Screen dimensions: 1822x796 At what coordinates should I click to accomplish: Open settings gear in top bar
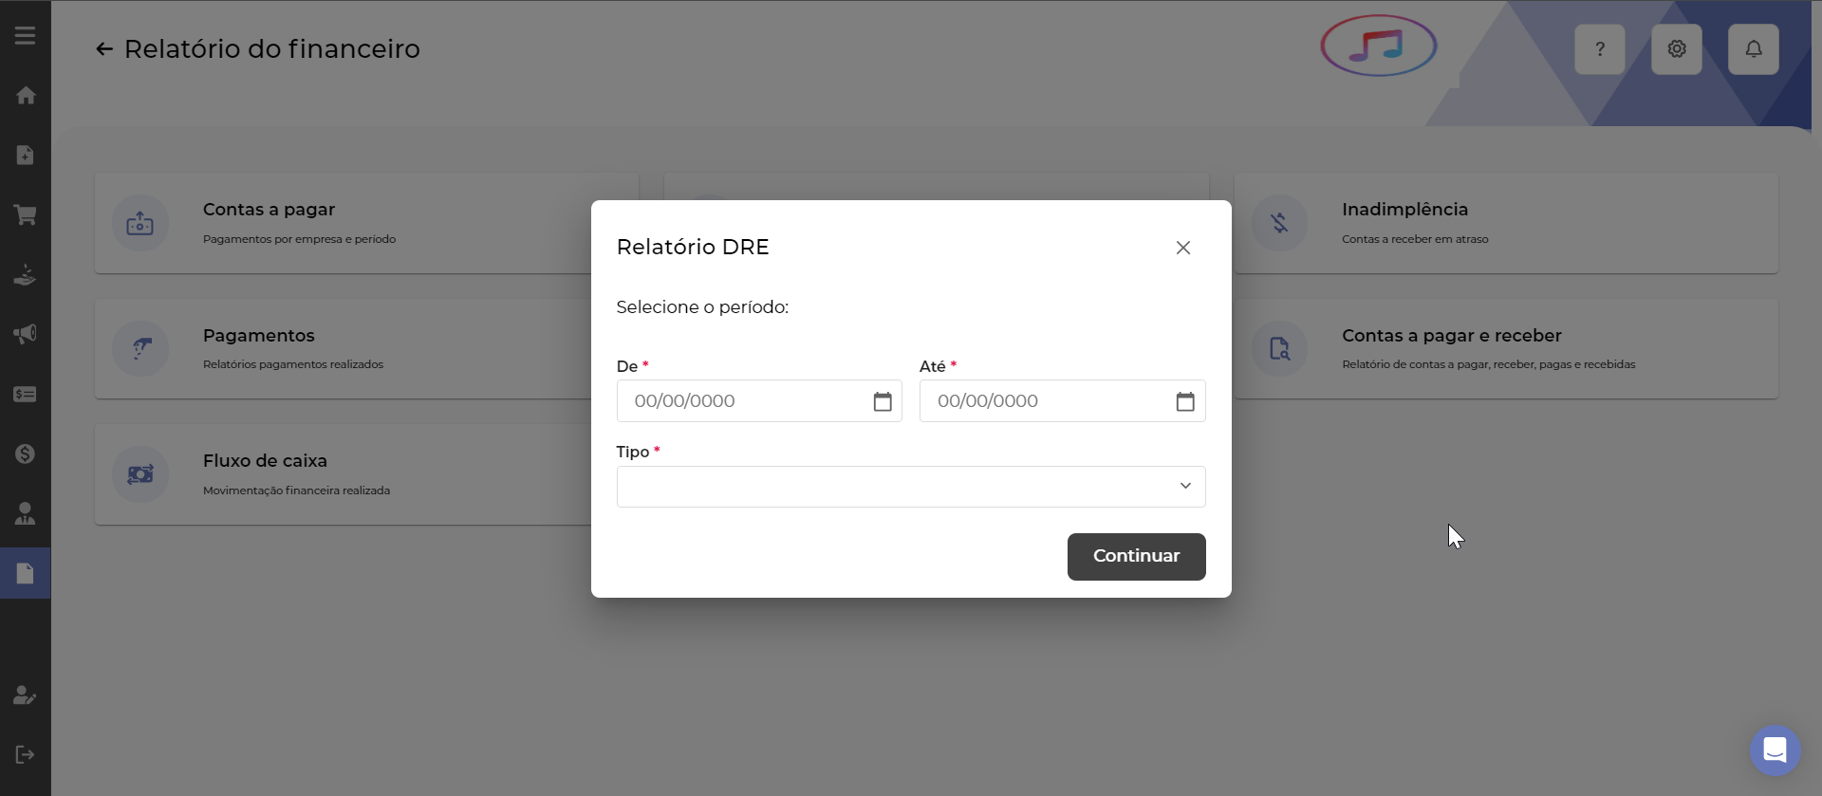click(1676, 49)
